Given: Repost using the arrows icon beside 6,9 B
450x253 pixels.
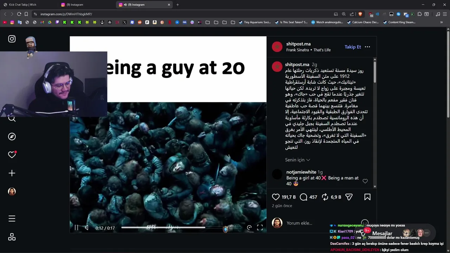Looking at the screenshot, I should [x=325, y=197].
